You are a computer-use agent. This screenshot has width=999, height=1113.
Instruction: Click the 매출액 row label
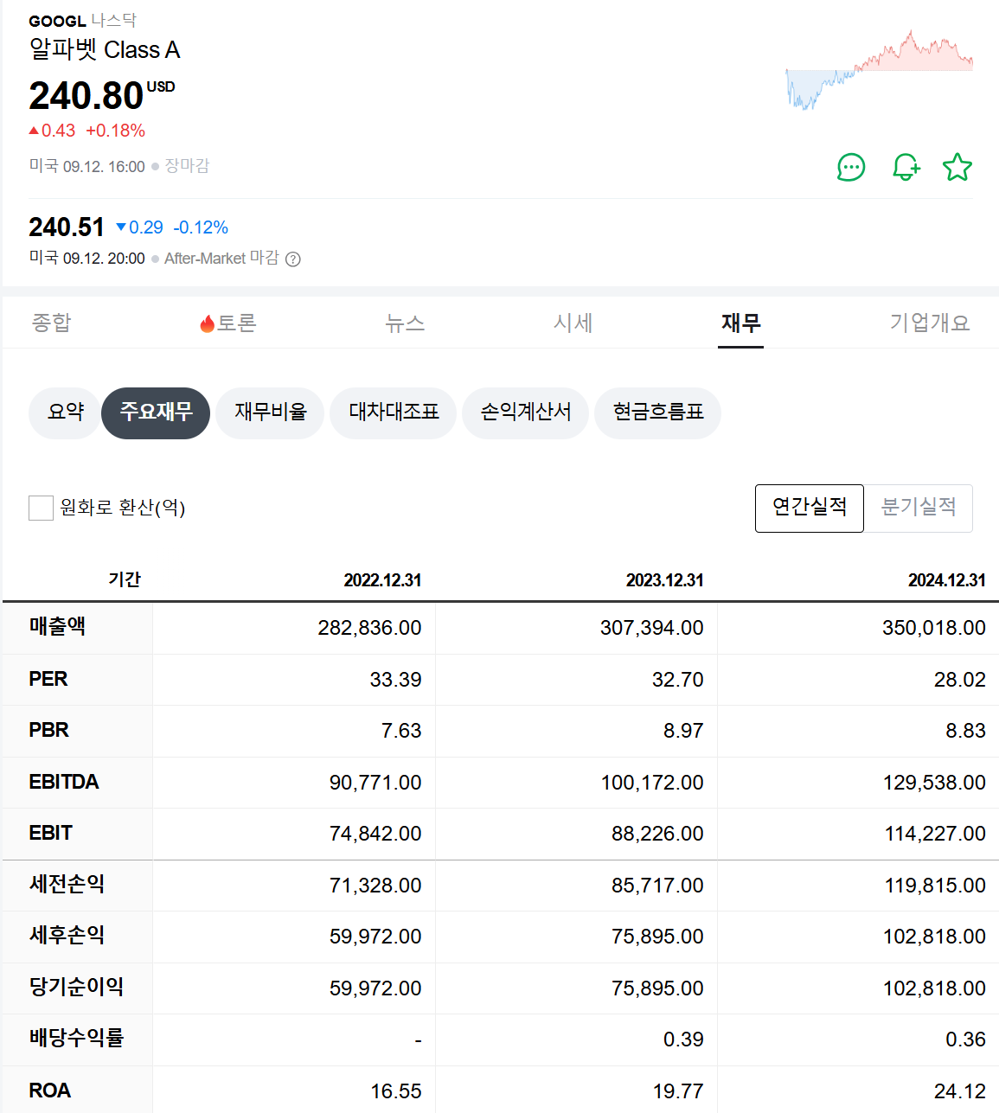point(57,627)
